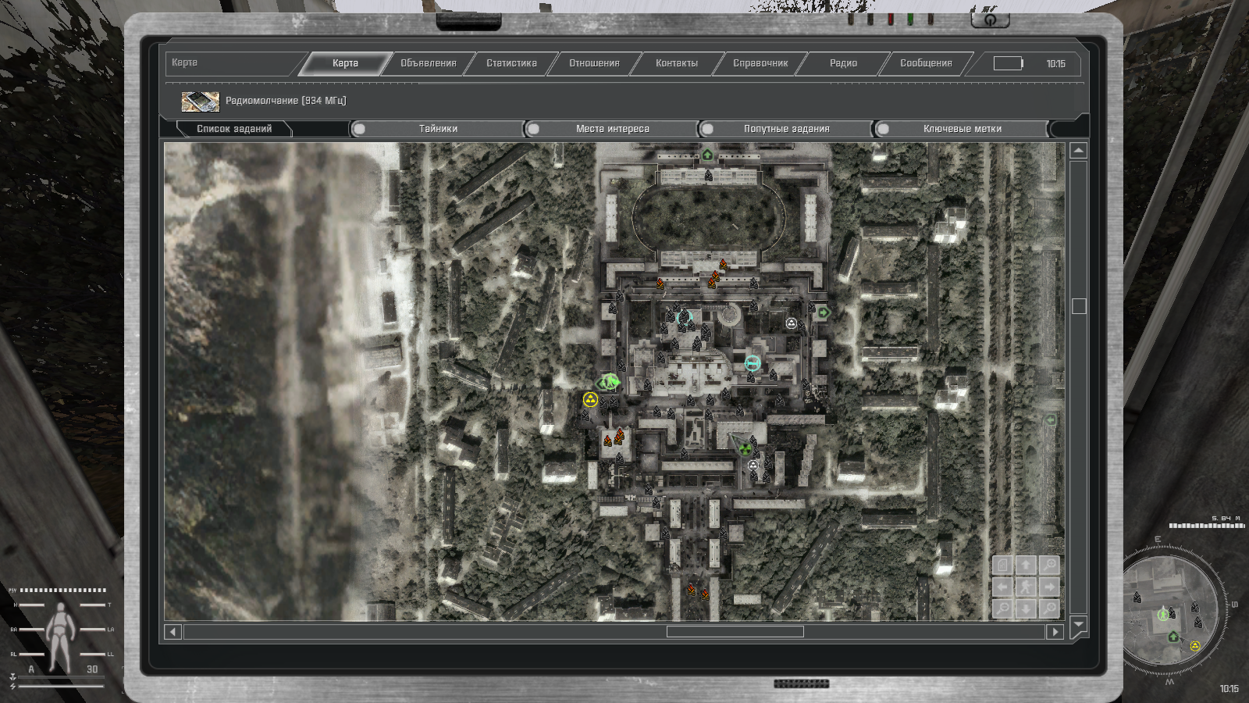Click the green player position marker

point(609,382)
